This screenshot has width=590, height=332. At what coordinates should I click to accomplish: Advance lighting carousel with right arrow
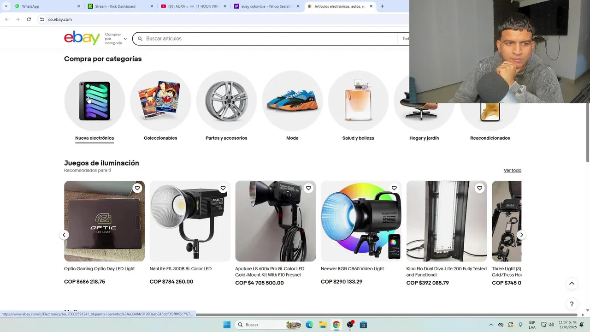pyautogui.click(x=521, y=235)
